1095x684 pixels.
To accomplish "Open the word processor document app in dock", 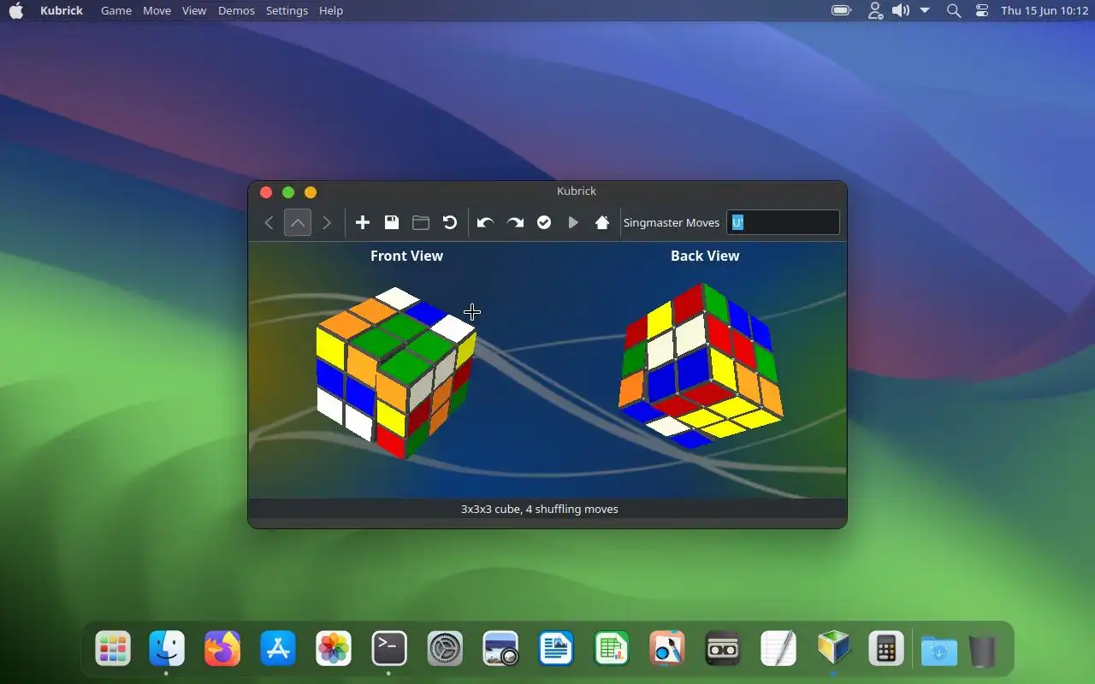I will (556, 649).
